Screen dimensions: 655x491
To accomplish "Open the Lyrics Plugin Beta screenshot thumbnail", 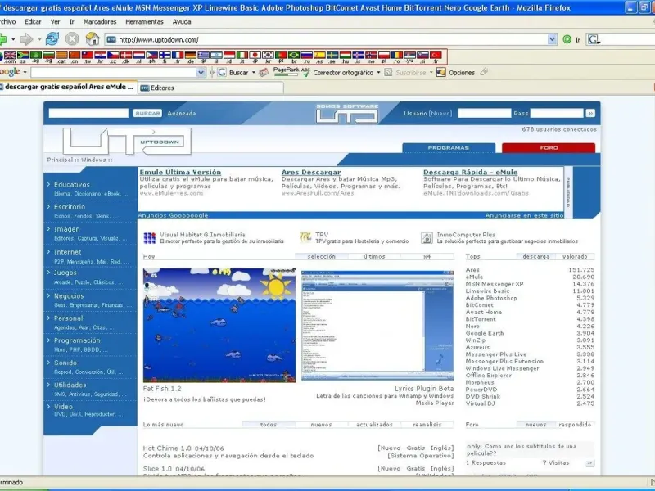I will 377,325.
